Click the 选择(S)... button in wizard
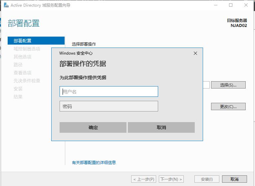The width and height of the screenshot is (255, 186). pos(228,85)
